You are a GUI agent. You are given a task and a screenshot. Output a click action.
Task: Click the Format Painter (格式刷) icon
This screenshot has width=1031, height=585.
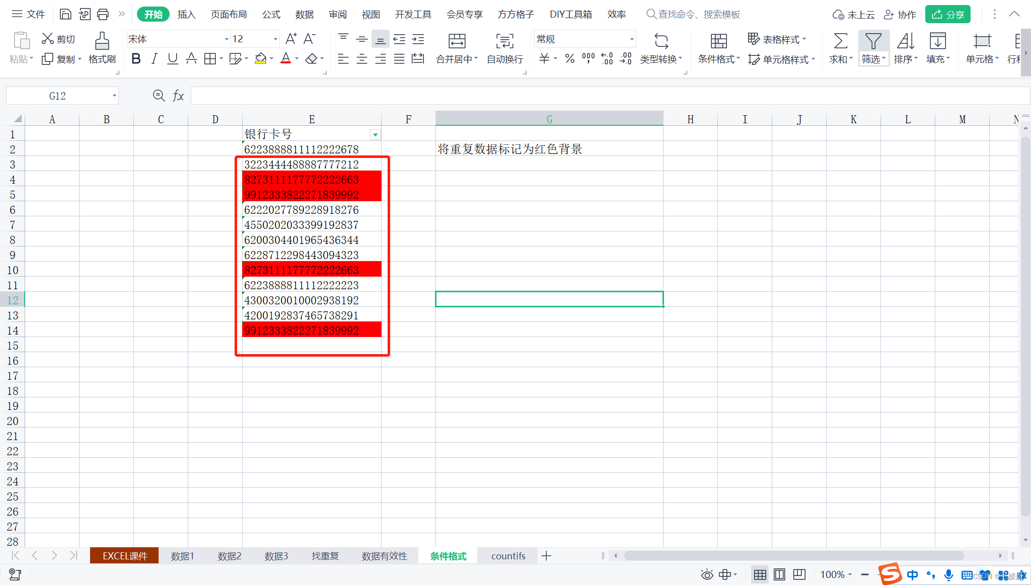click(102, 41)
